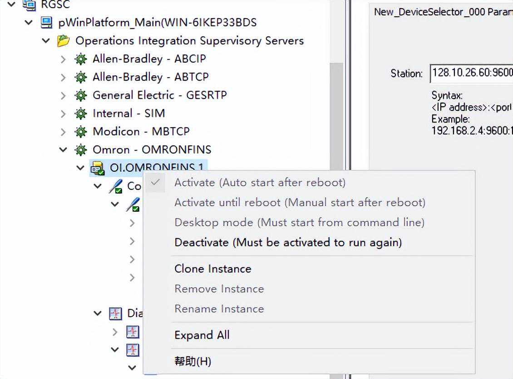
Task: Click the OI.OMRONFINS.1 instance icon
Action: pyautogui.click(x=98, y=168)
